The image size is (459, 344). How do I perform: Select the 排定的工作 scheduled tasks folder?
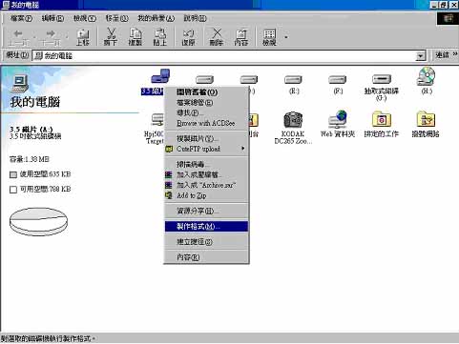pyautogui.click(x=382, y=120)
